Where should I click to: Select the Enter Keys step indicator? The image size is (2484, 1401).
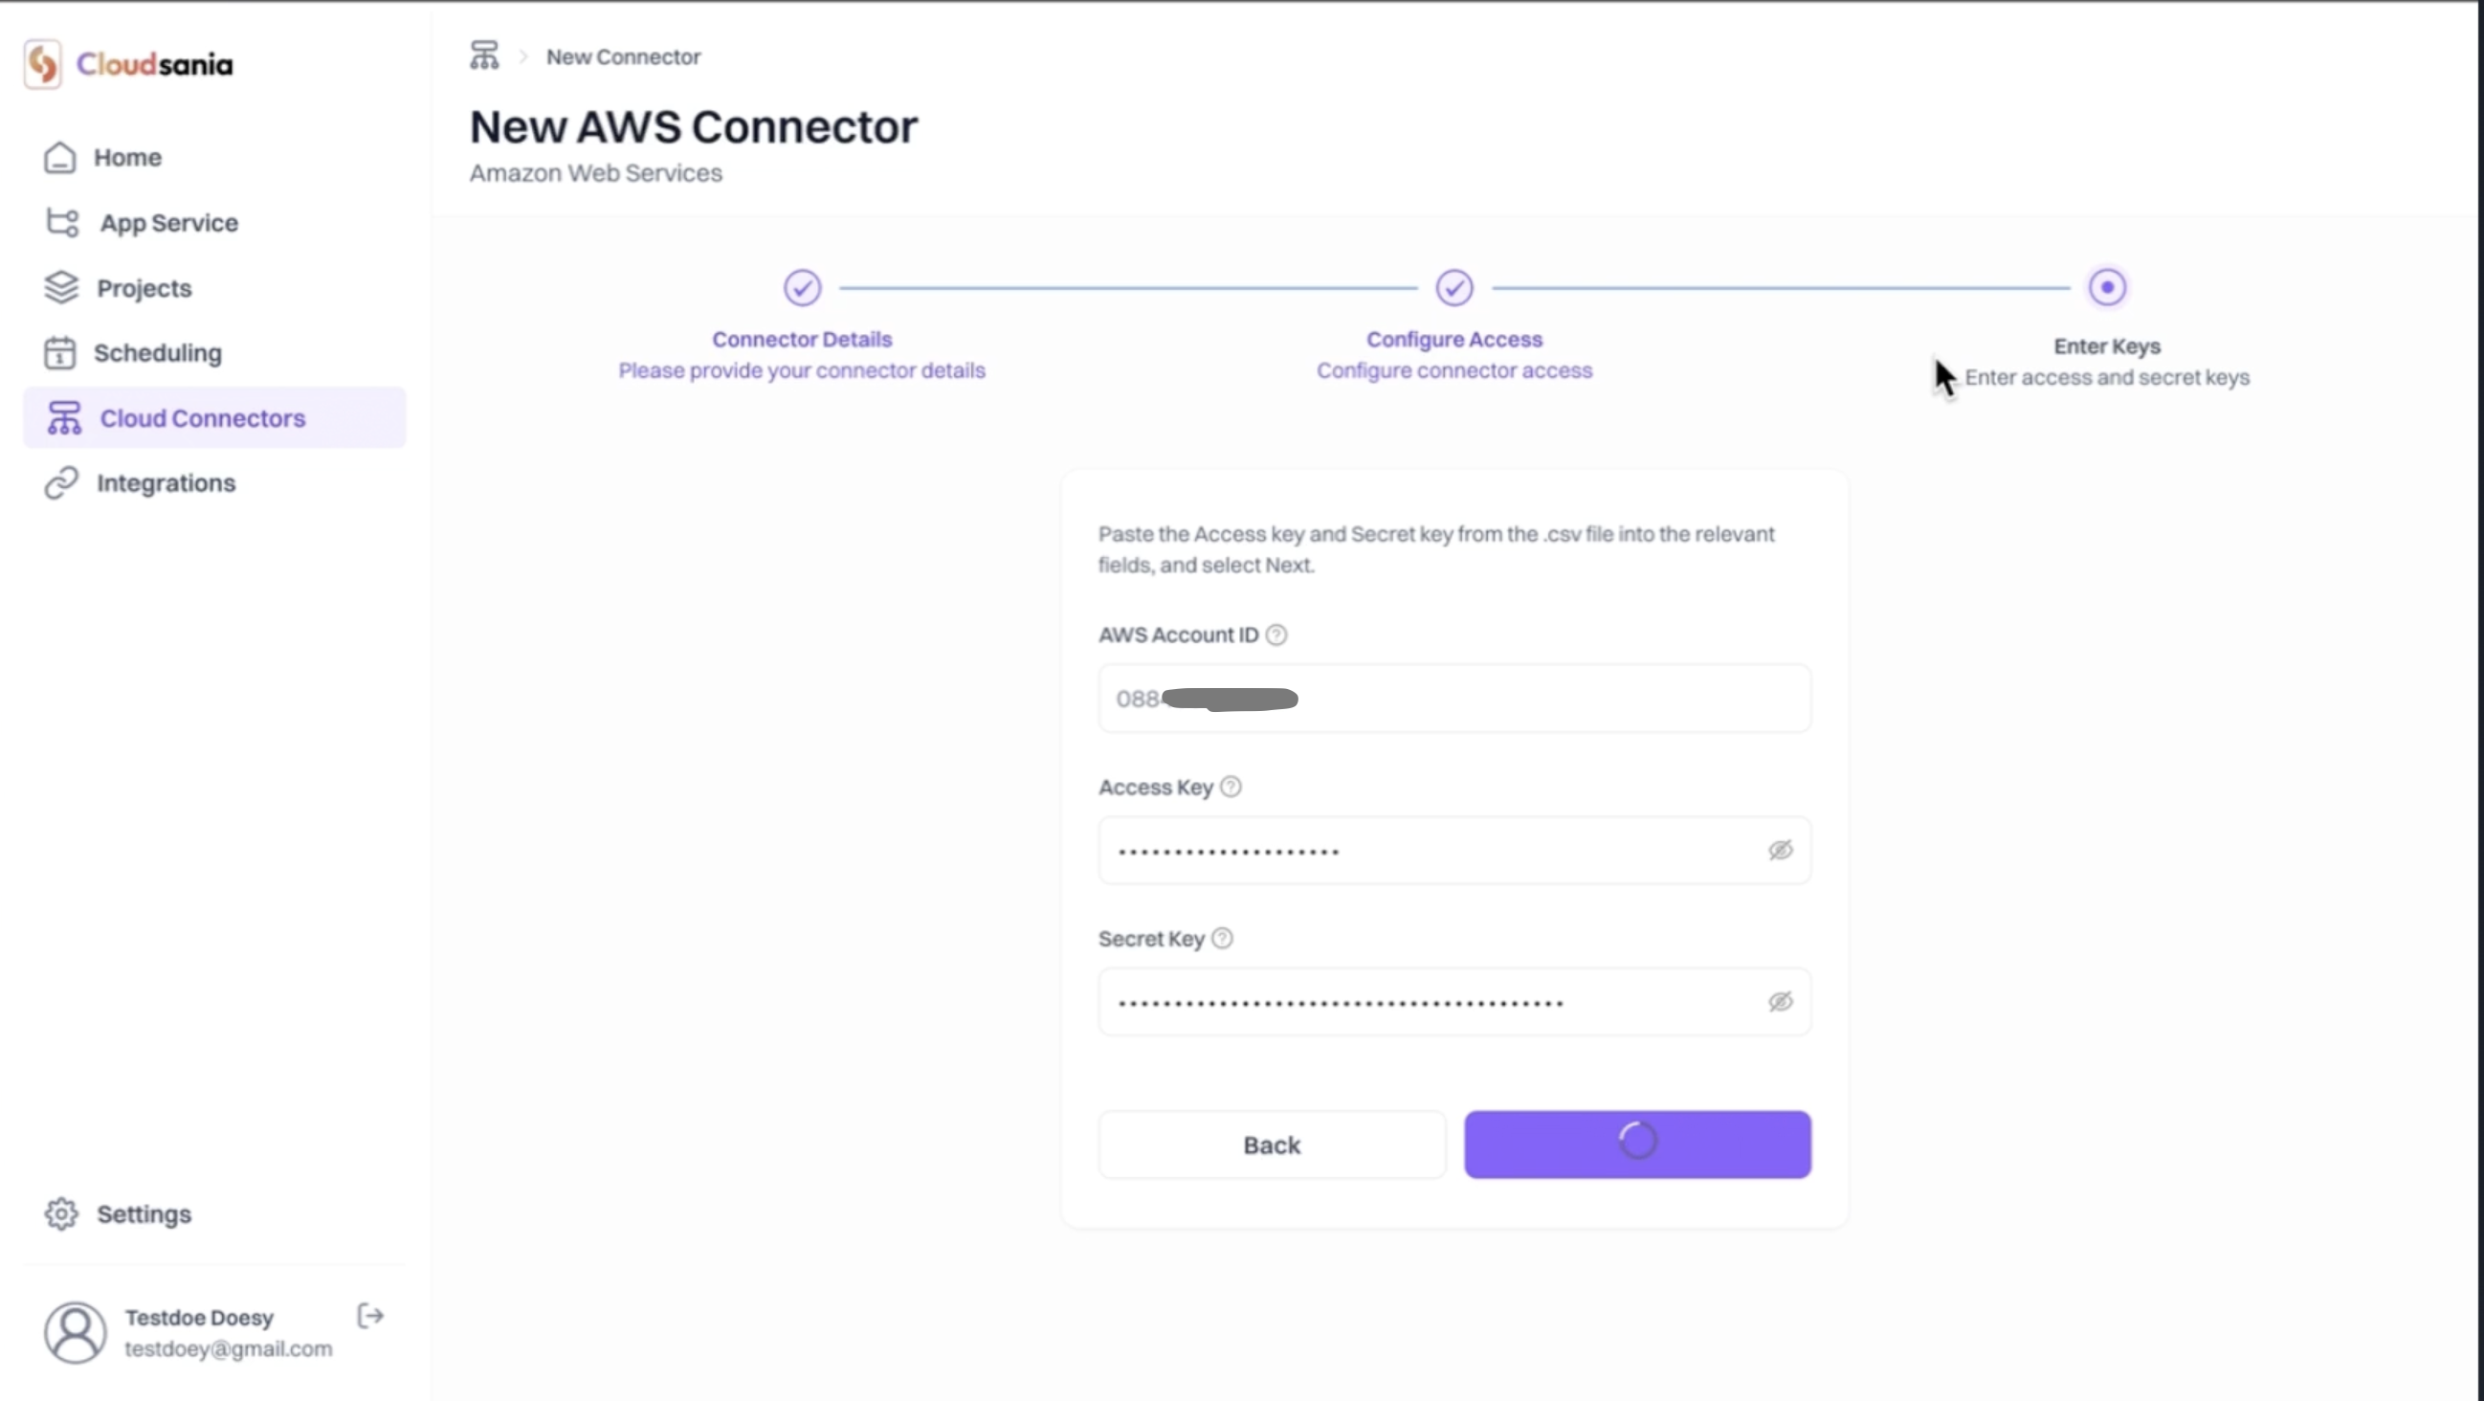coord(2107,287)
